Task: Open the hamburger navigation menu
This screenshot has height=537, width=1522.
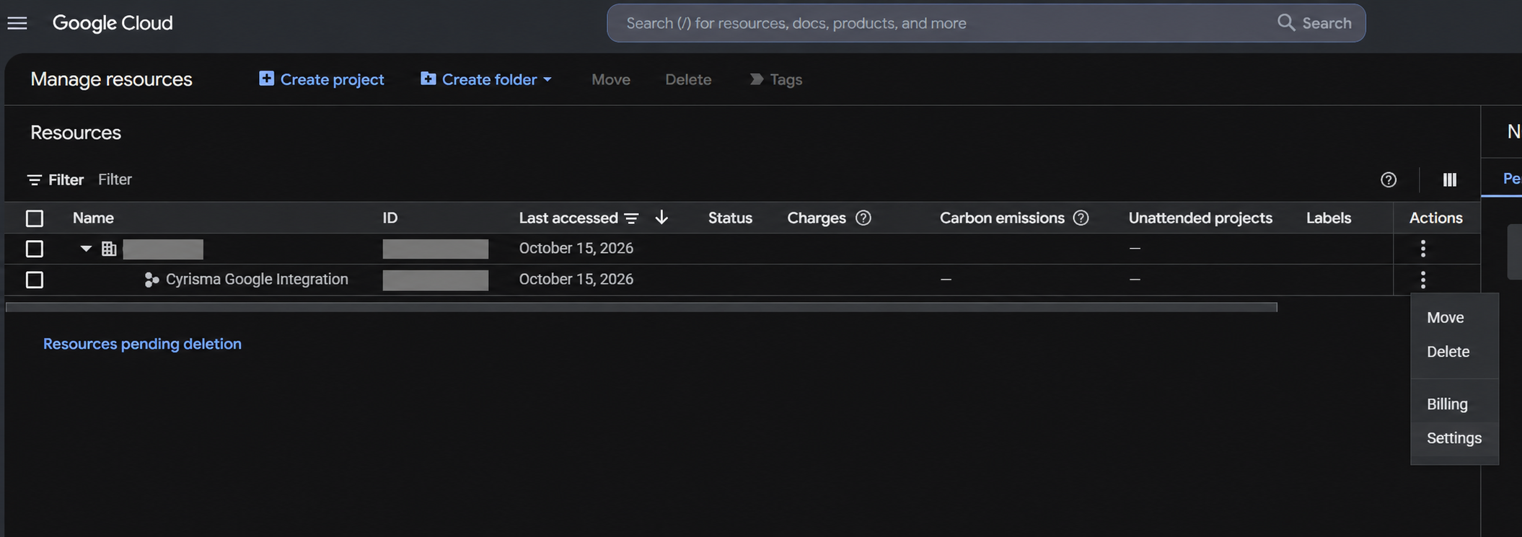Action: coord(17,23)
